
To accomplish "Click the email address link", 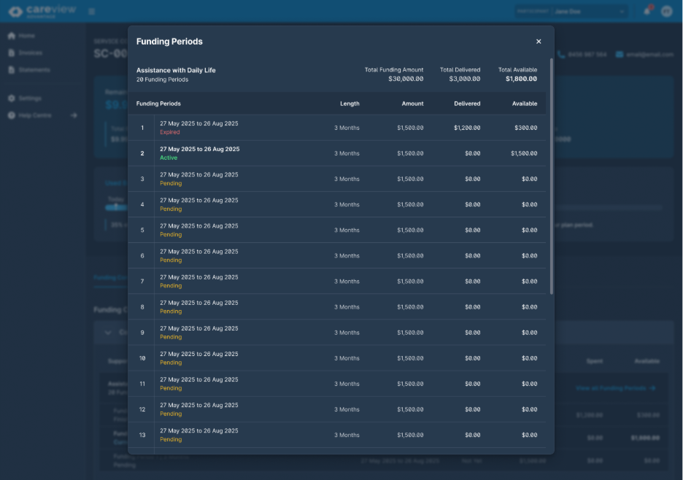I will click(644, 54).
